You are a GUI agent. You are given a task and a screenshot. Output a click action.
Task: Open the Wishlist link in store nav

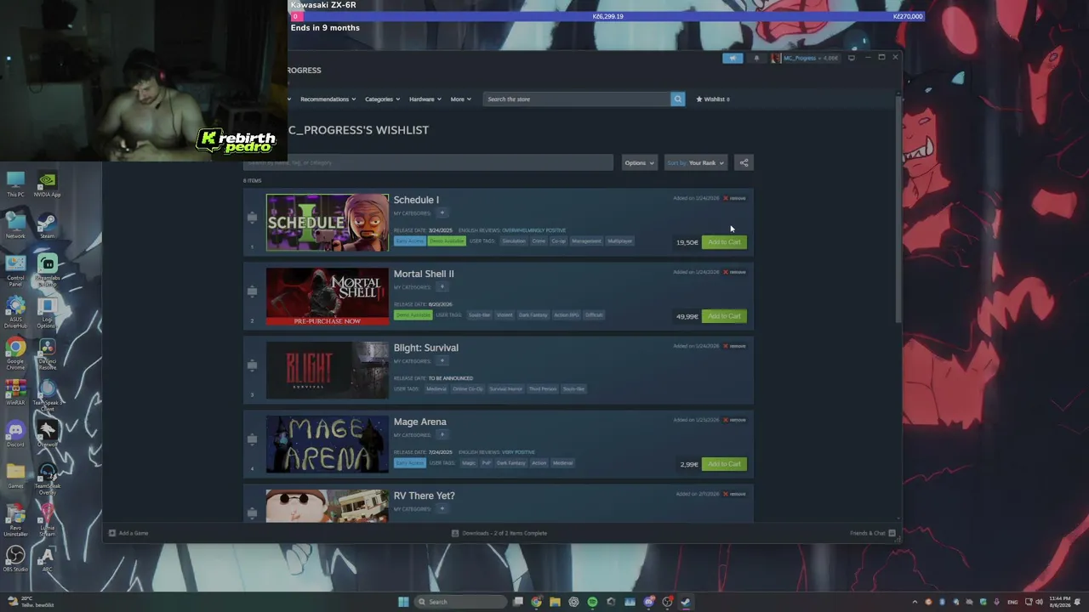[712, 99]
